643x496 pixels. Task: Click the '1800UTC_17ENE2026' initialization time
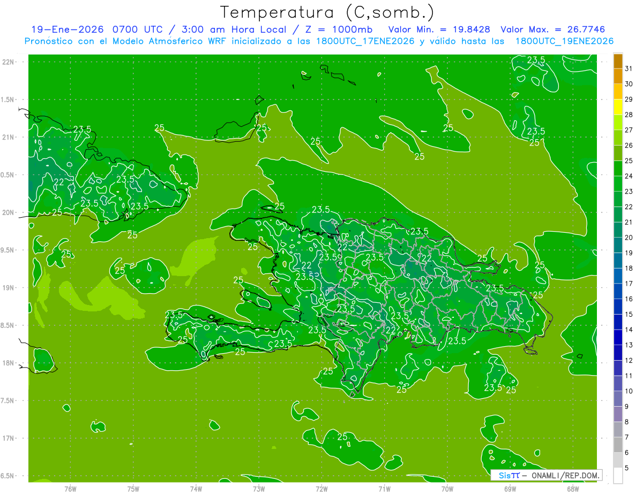[365, 41]
